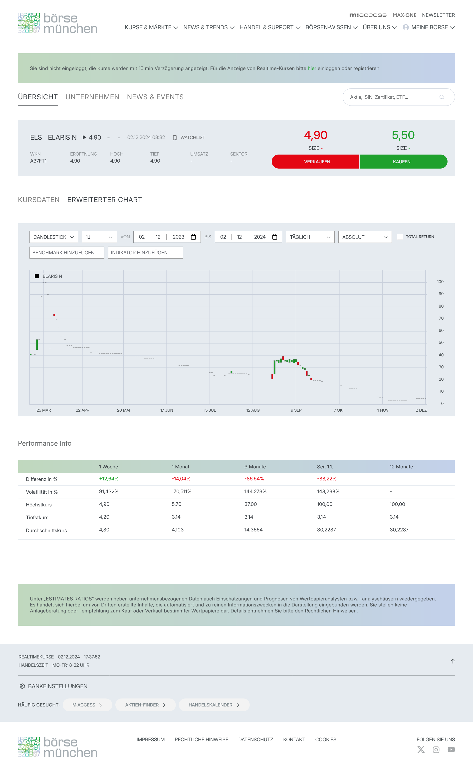473x769 pixels.
Task: Expand the 1J time range dropdown
Action: tap(99, 237)
